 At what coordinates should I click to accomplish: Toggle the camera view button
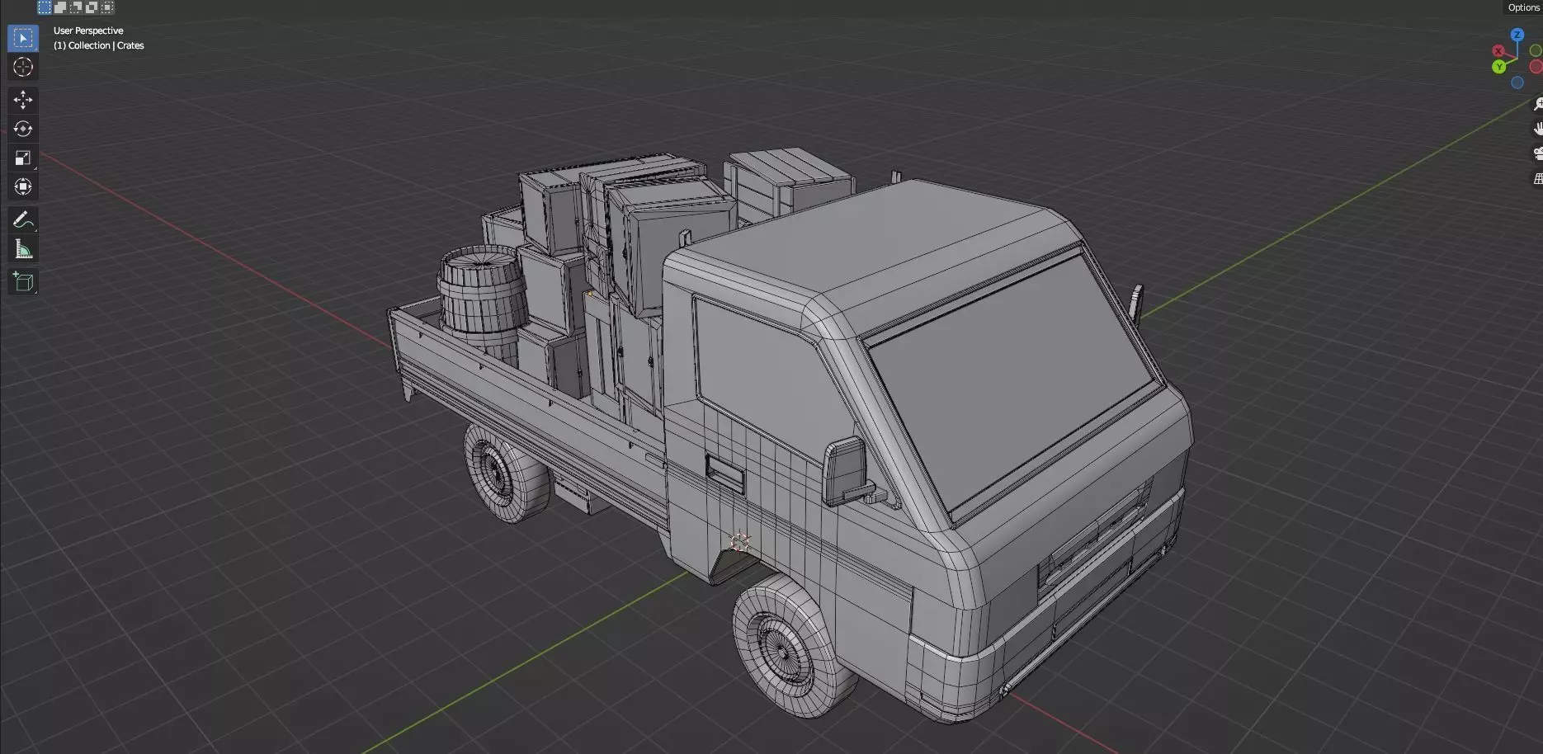tap(1538, 153)
